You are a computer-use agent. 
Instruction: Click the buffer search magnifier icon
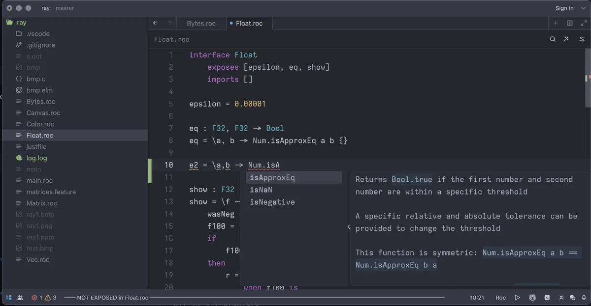coord(553,39)
